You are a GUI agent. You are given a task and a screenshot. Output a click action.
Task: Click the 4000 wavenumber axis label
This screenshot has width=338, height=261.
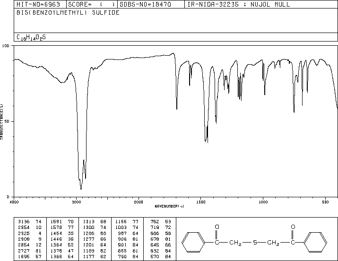[14, 202]
